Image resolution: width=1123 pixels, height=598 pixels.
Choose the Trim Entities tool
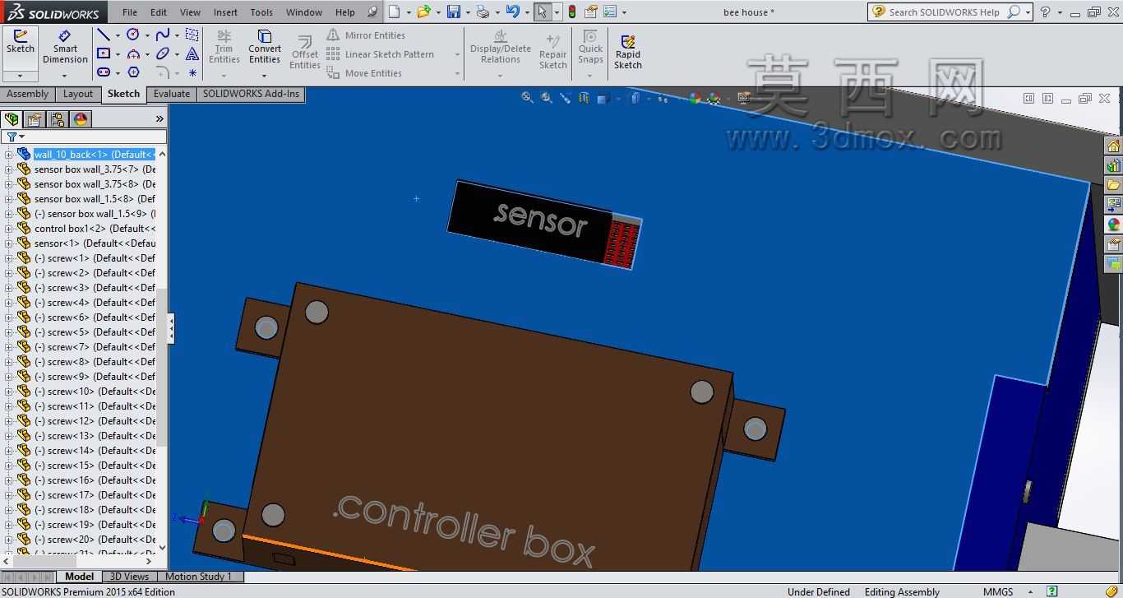tap(224, 47)
